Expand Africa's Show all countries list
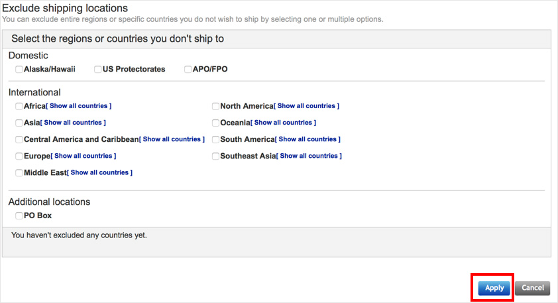558x303 pixels. click(79, 105)
